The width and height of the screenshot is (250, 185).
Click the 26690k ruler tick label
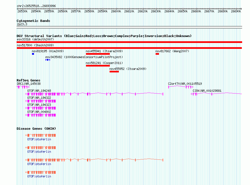point(236,12)
